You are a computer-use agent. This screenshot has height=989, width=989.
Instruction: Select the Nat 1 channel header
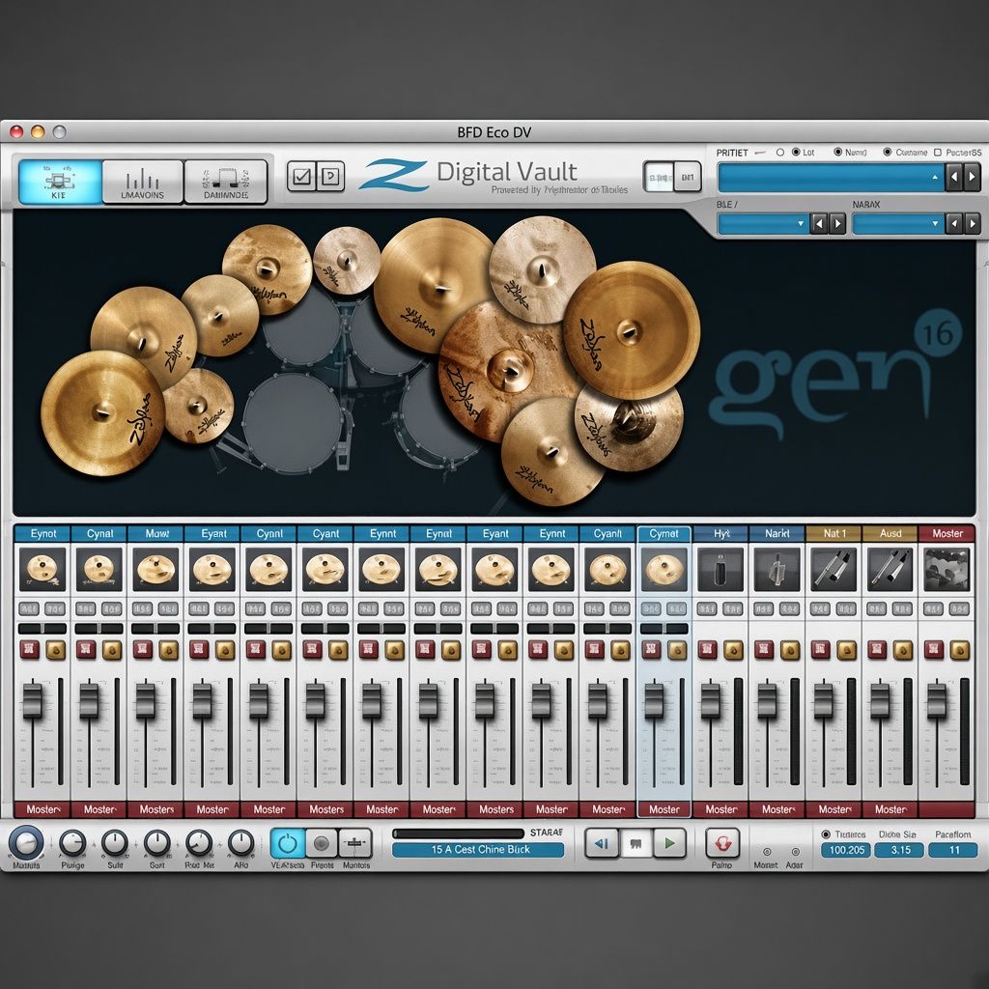[834, 533]
